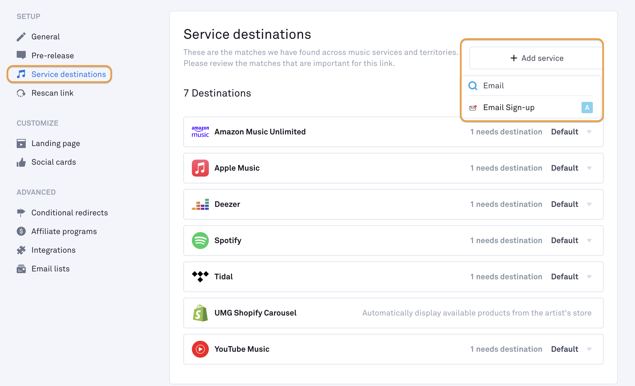The height and width of the screenshot is (386, 635).
Task: Go to Landing page customization
Action: click(x=56, y=143)
